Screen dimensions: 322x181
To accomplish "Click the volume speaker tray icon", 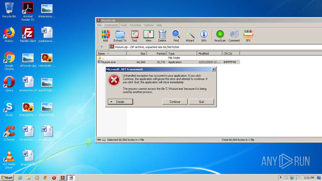I will 286,178.
